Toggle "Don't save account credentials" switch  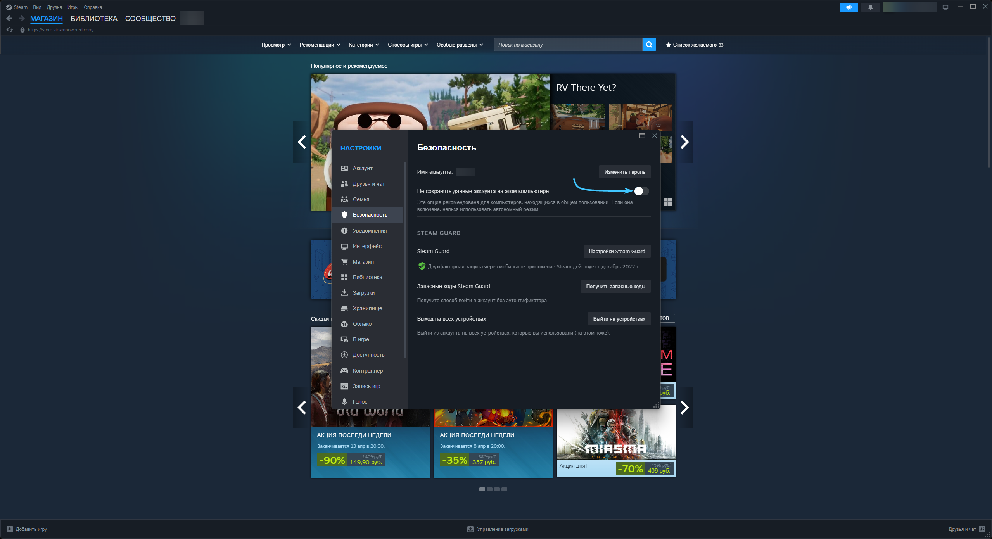point(641,191)
